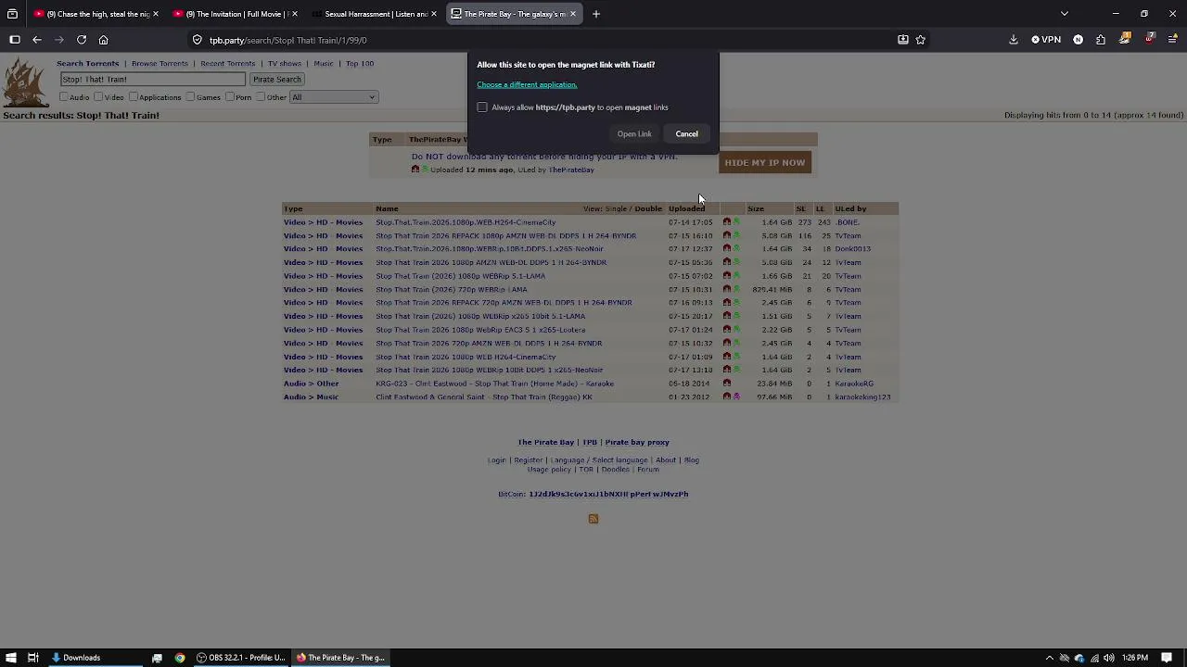The width and height of the screenshot is (1187, 667).
Task: Click the install page icon
Action: coord(902,40)
